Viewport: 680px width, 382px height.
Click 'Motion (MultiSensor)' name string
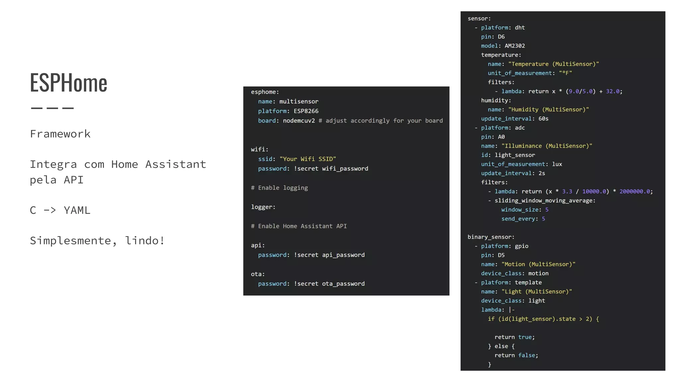coord(538,264)
